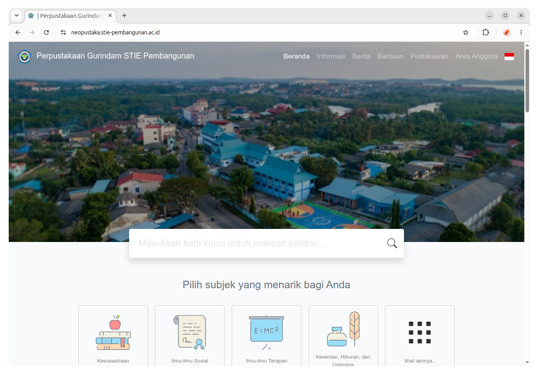Click the magnifying glass search icon
The height and width of the screenshot is (376, 539).
[392, 244]
